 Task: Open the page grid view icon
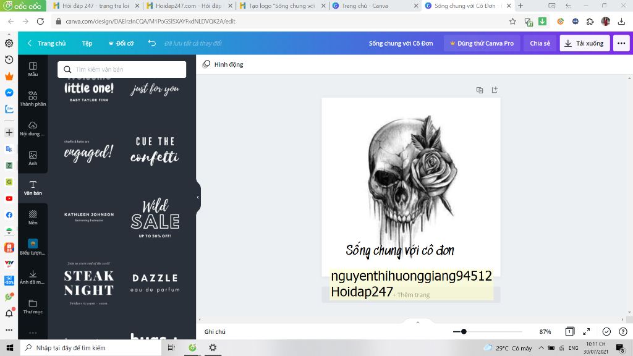tap(569, 331)
